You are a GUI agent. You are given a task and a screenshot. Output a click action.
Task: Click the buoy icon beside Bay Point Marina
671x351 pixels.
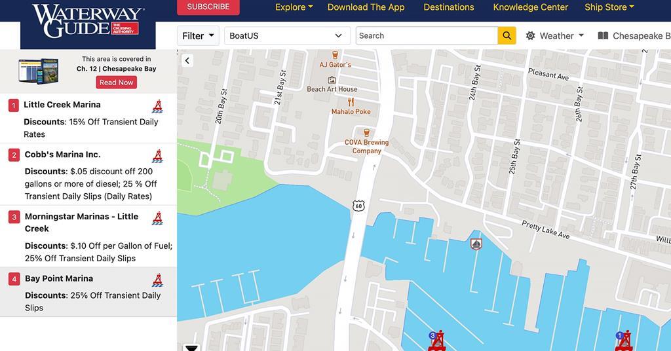point(157,280)
